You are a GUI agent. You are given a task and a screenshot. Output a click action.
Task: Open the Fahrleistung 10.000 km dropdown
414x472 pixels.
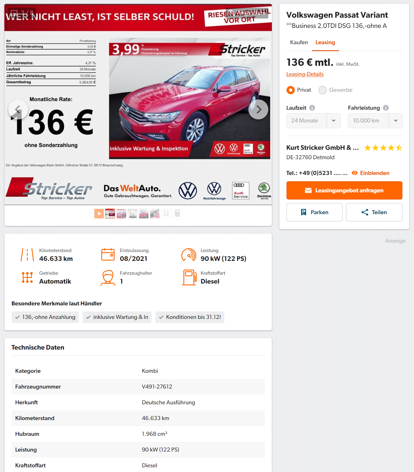(375, 121)
